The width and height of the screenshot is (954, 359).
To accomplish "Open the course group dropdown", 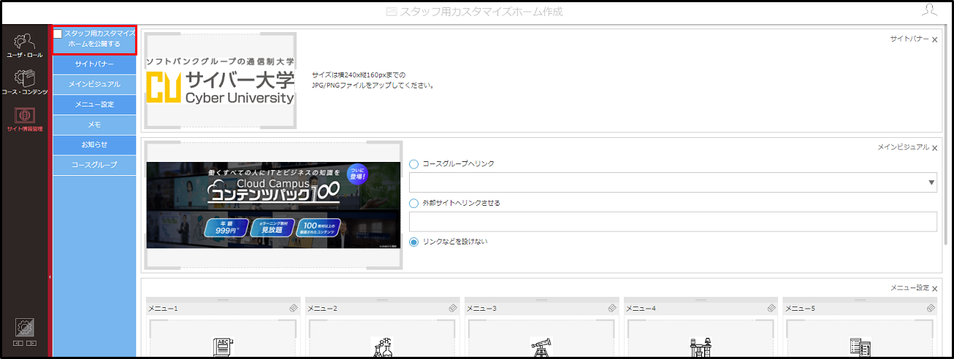I will (673, 182).
